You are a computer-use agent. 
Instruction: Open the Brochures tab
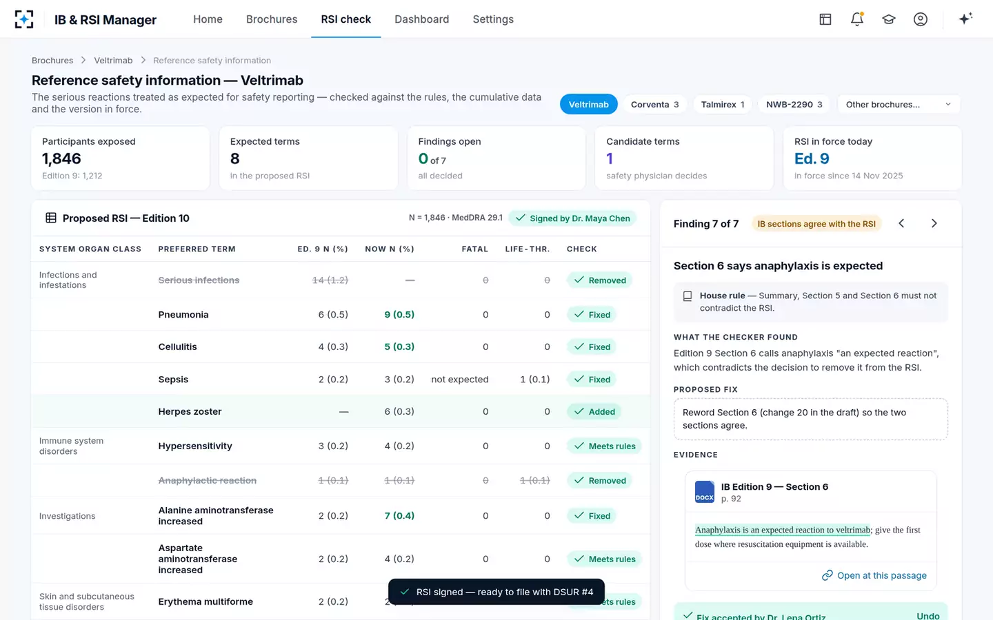point(272,19)
